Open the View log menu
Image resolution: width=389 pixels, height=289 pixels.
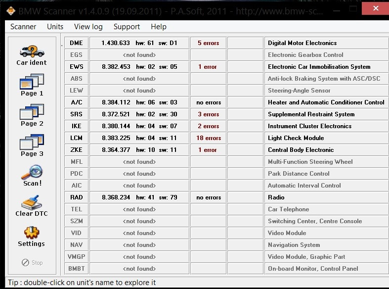point(88,27)
